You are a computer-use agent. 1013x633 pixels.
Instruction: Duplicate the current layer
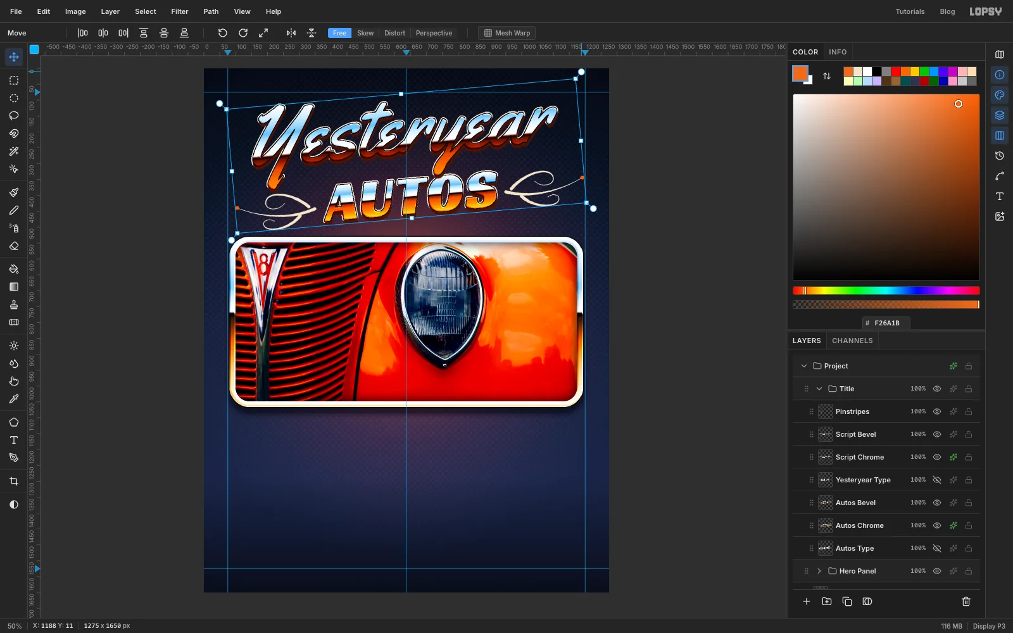847,601
